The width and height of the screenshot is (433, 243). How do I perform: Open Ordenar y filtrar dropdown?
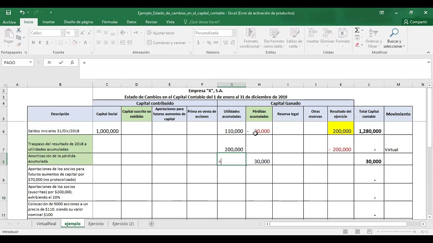(374, 38)
